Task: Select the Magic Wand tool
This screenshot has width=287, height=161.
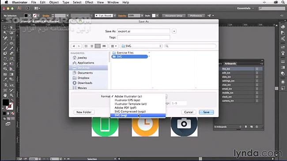Action: [5, 33]
